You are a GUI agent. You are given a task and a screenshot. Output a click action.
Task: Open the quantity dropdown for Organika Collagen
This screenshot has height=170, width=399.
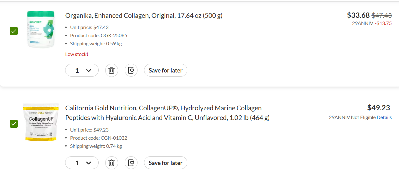point(82,70)
